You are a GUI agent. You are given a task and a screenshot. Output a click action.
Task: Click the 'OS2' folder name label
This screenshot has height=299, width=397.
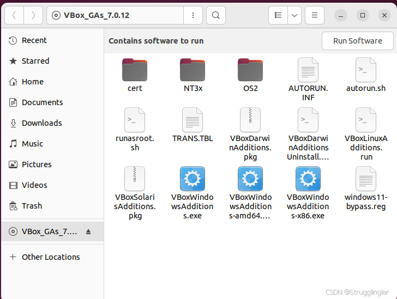point(250,88)
